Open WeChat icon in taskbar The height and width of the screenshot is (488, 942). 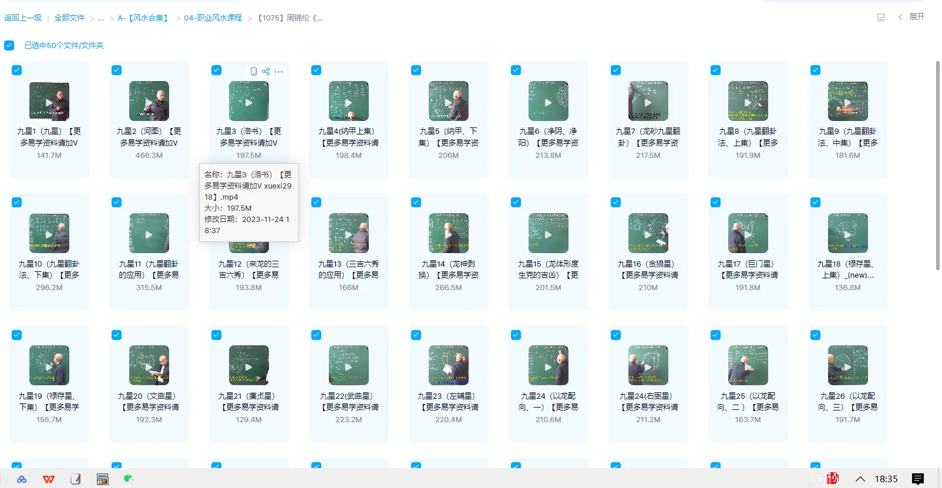click(129, 479)
